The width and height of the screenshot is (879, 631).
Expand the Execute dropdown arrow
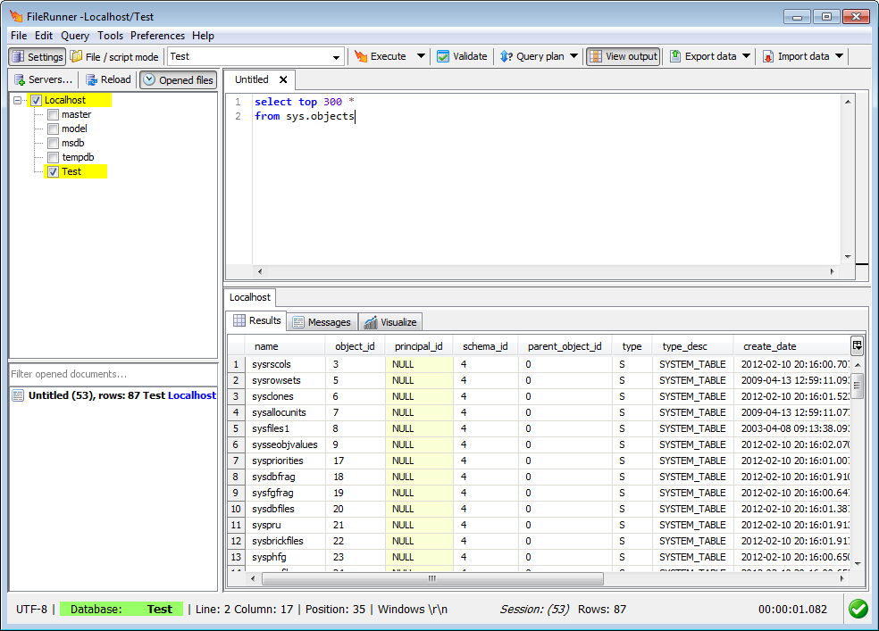[421, 56]
